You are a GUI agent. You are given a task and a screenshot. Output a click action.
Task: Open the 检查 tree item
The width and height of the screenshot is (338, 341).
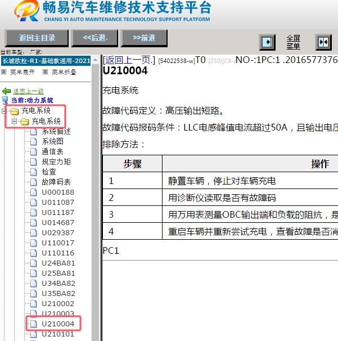tap(49, 172)
